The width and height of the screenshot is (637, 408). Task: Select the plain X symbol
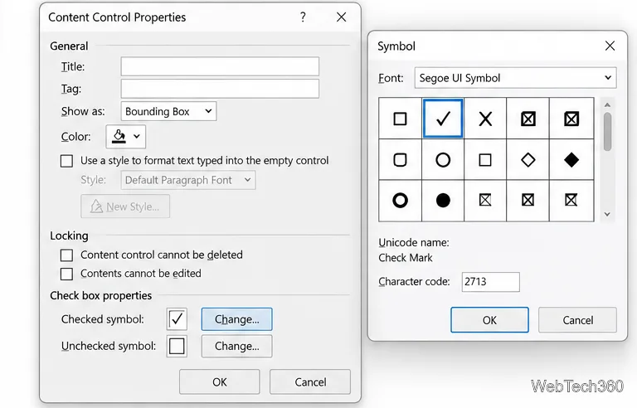pos(485,119)
